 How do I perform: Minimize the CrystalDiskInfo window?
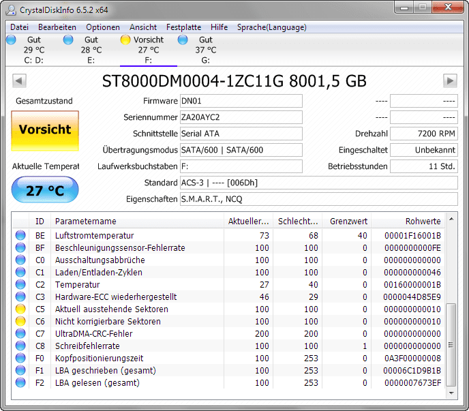click(x=404, y=7)
